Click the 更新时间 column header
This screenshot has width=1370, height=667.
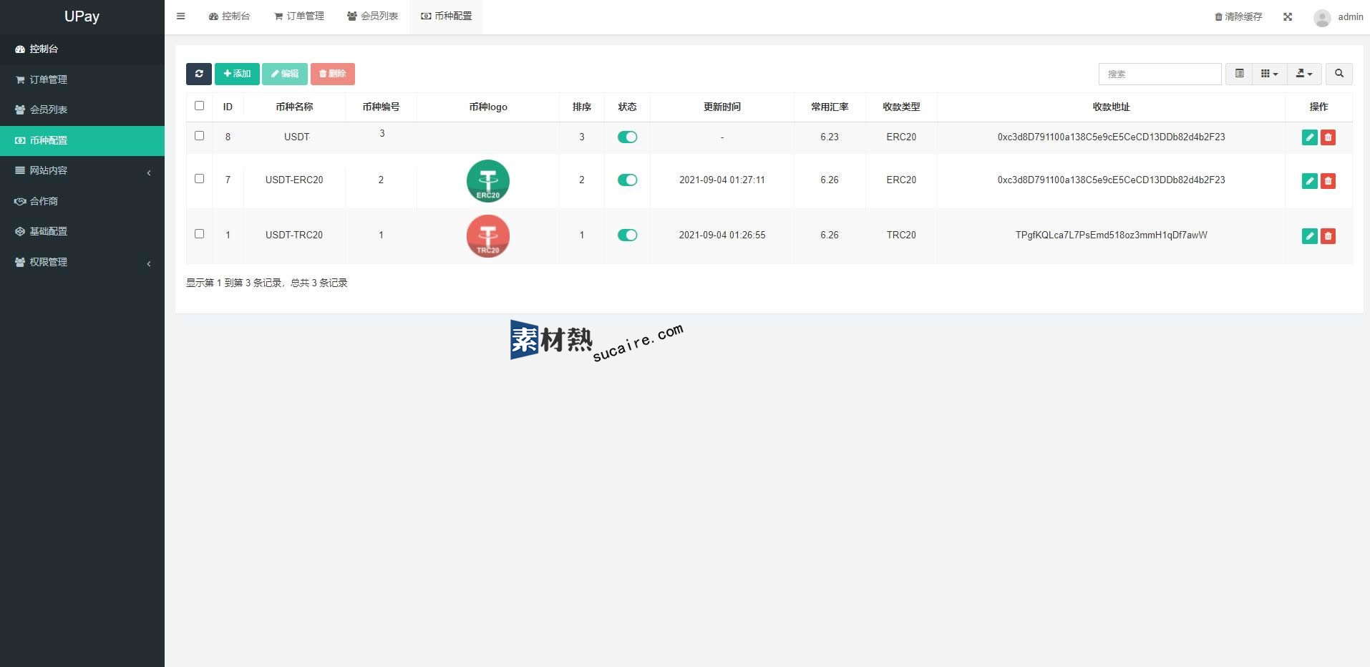point(722,107)
